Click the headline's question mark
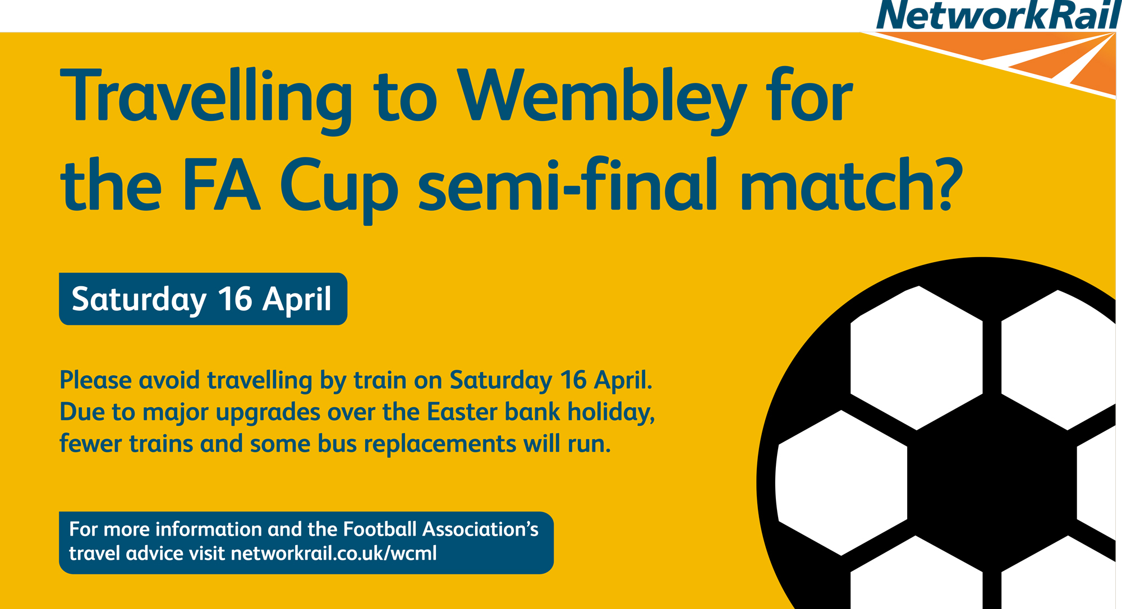1122x609 pixels. pos(946,184)
